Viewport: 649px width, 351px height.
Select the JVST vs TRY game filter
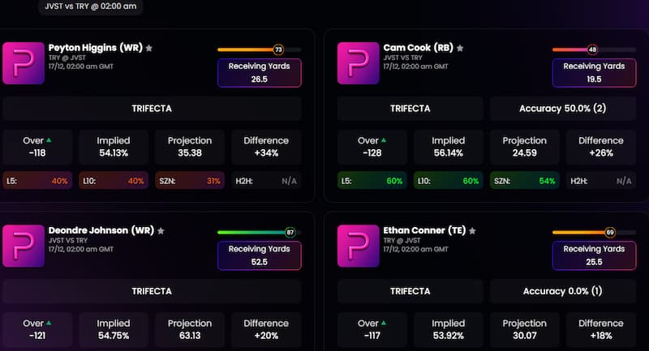coord(91,6)
